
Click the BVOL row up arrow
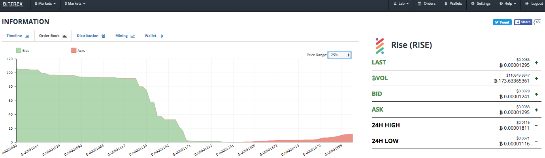tap(536, 78)
